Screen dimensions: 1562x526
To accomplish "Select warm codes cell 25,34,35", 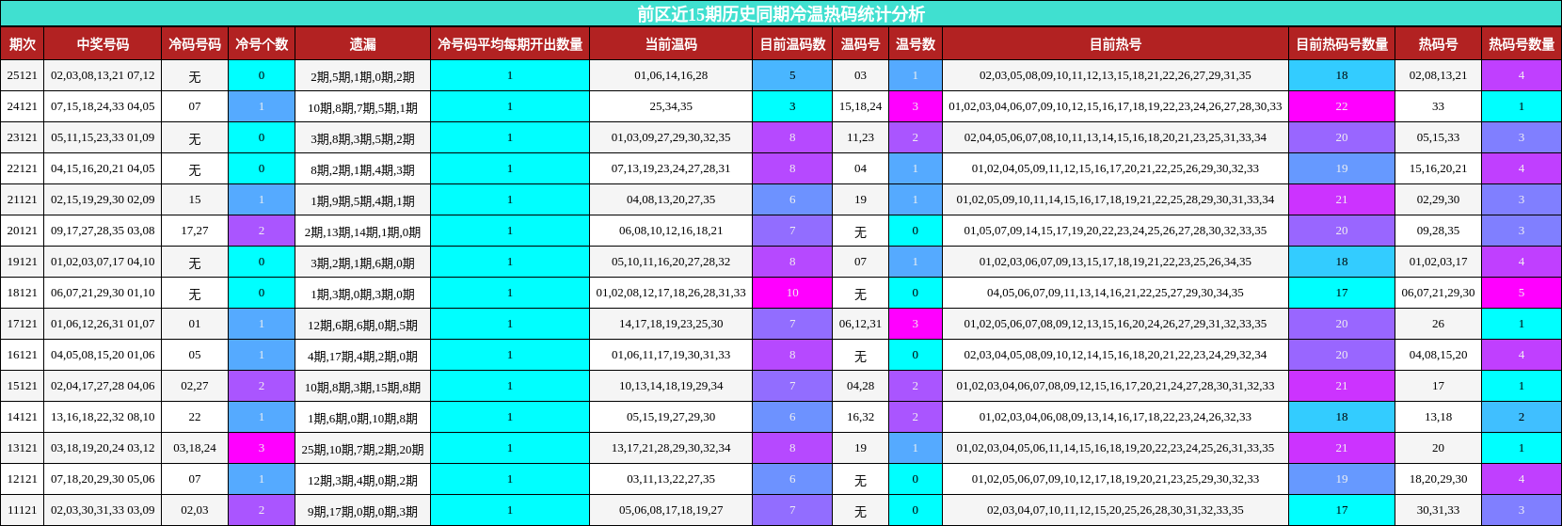I will tap(671, 106).
